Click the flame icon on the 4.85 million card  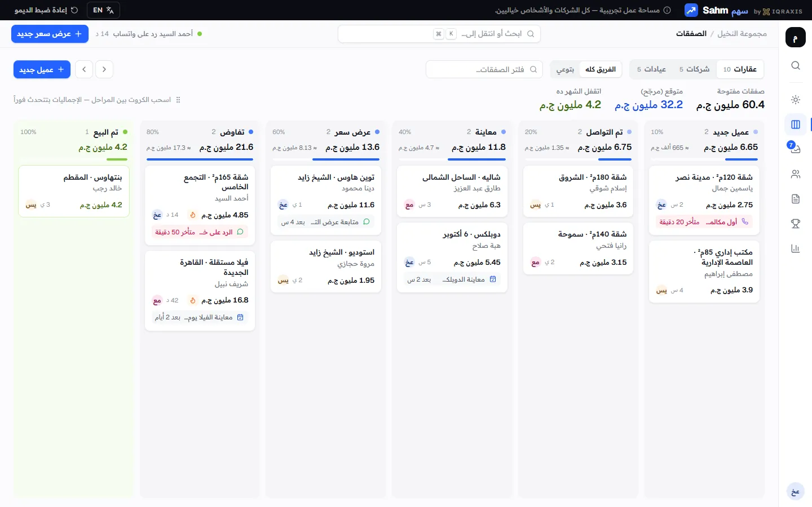(x=193, y=215)
